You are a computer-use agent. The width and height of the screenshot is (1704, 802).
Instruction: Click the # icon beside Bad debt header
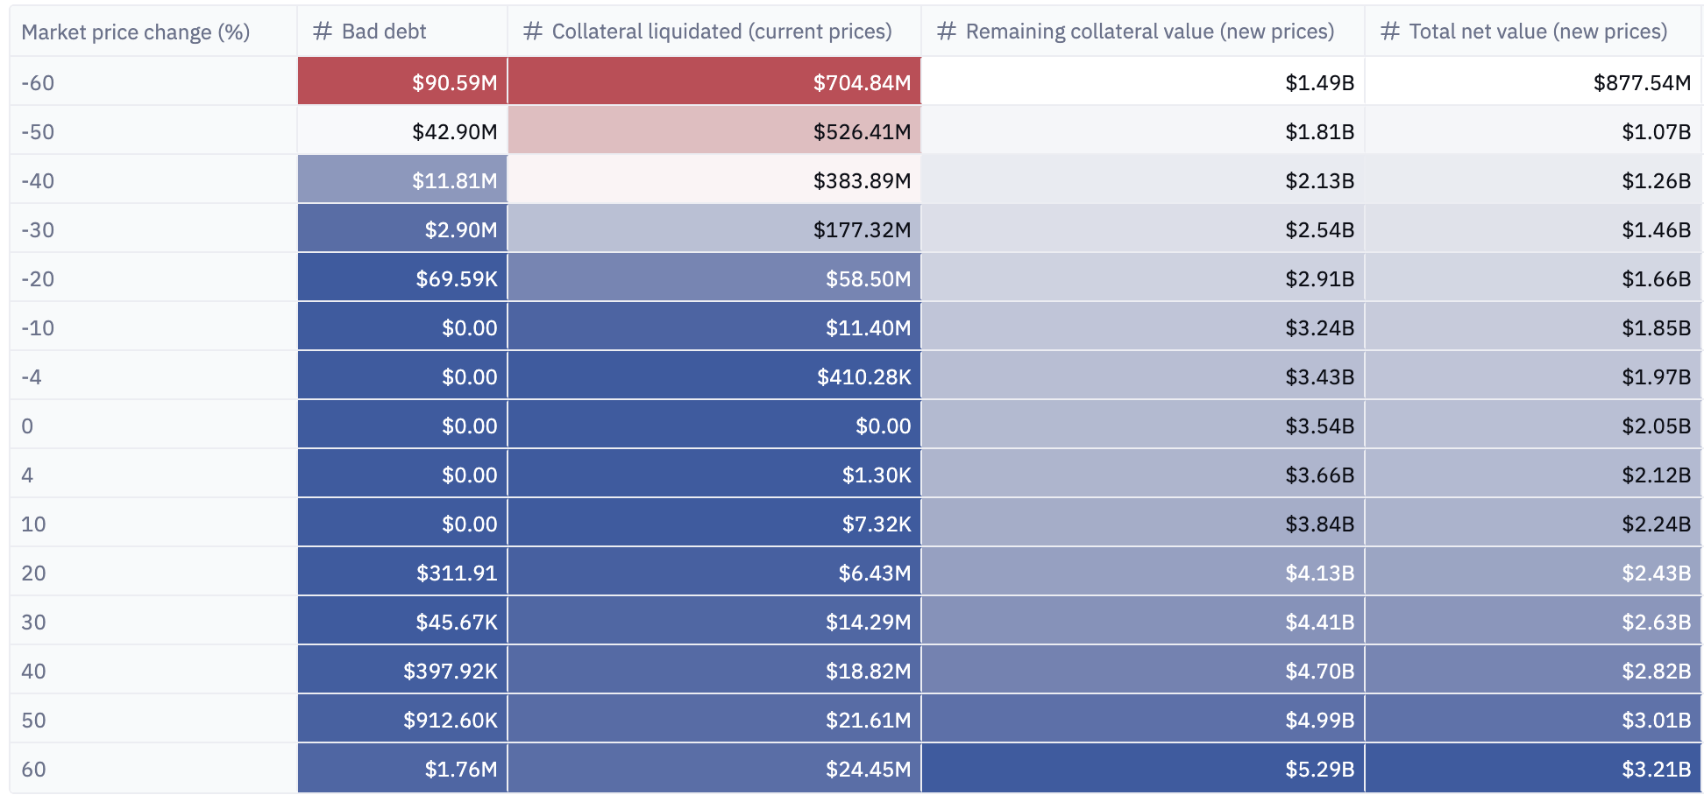point(323,32)
